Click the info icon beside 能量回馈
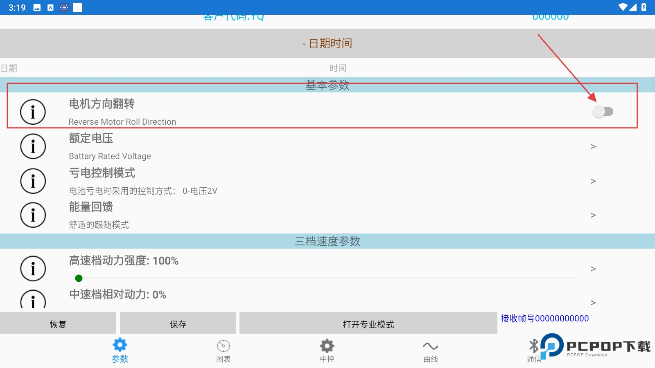 33,215
